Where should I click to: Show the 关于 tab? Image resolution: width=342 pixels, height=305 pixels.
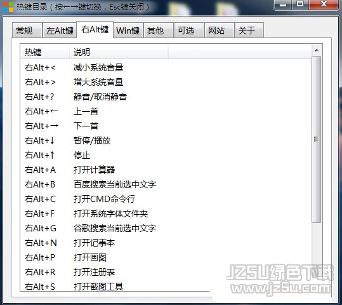point(249,30)
